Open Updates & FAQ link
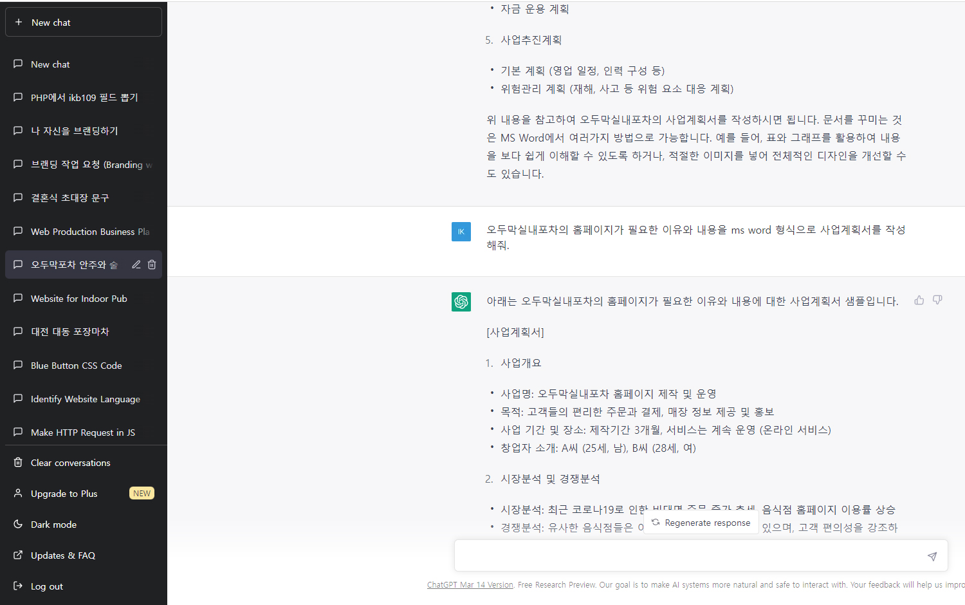 62,555
